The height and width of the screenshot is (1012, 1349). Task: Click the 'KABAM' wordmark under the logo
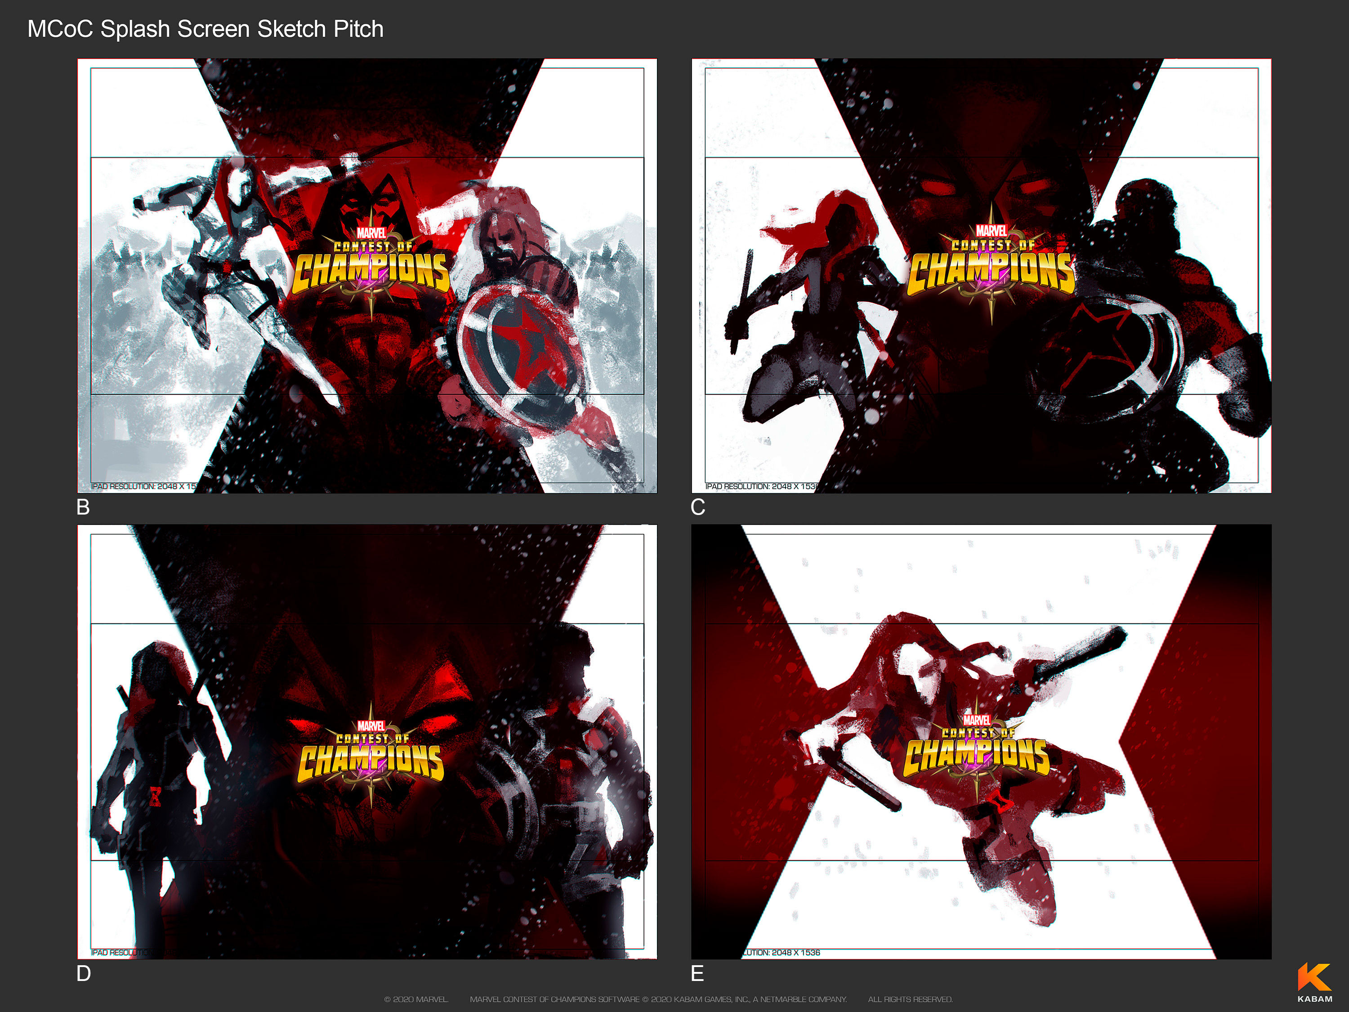click(1315, 999)
